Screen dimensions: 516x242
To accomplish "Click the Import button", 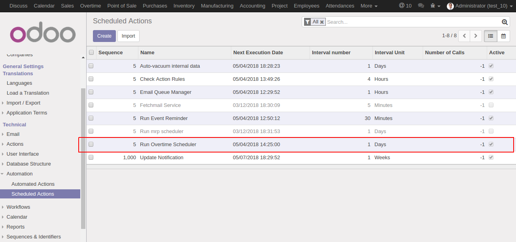I will [128, 36].
